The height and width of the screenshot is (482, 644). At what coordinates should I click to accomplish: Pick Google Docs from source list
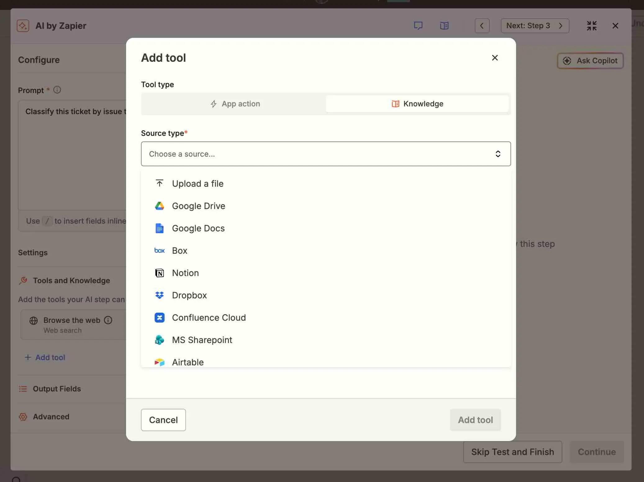coord(326,228)
